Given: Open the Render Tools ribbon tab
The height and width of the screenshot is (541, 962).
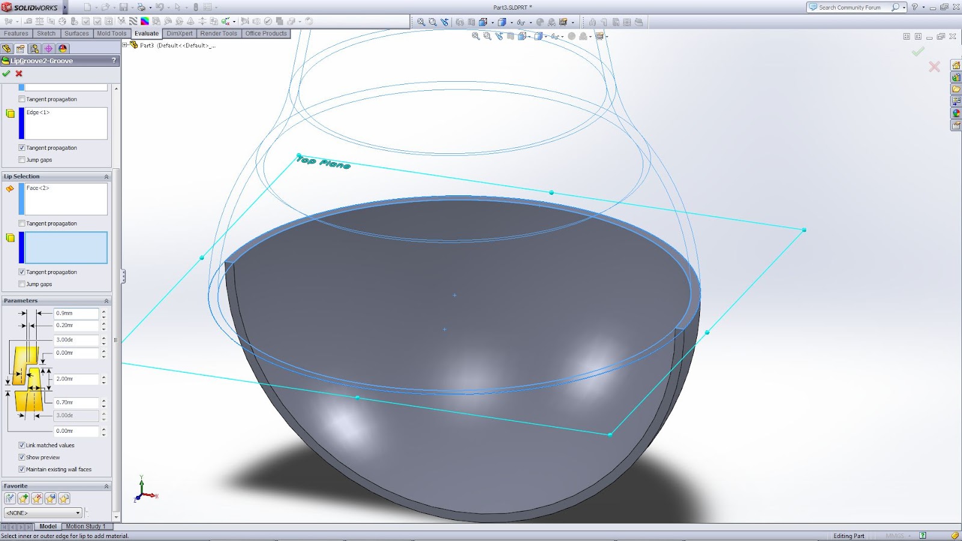Looking at the screenshot, I should [218, 33].
